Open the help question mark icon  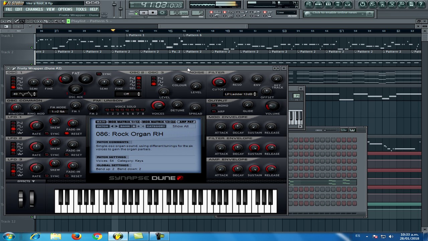click(421, 4)
